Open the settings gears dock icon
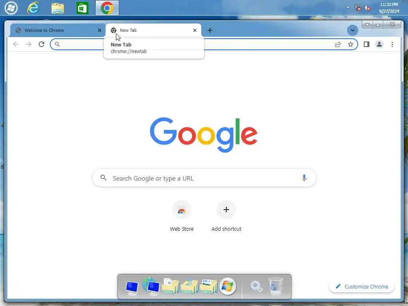This screenshot has height=306, width=408. pos(256,286)
